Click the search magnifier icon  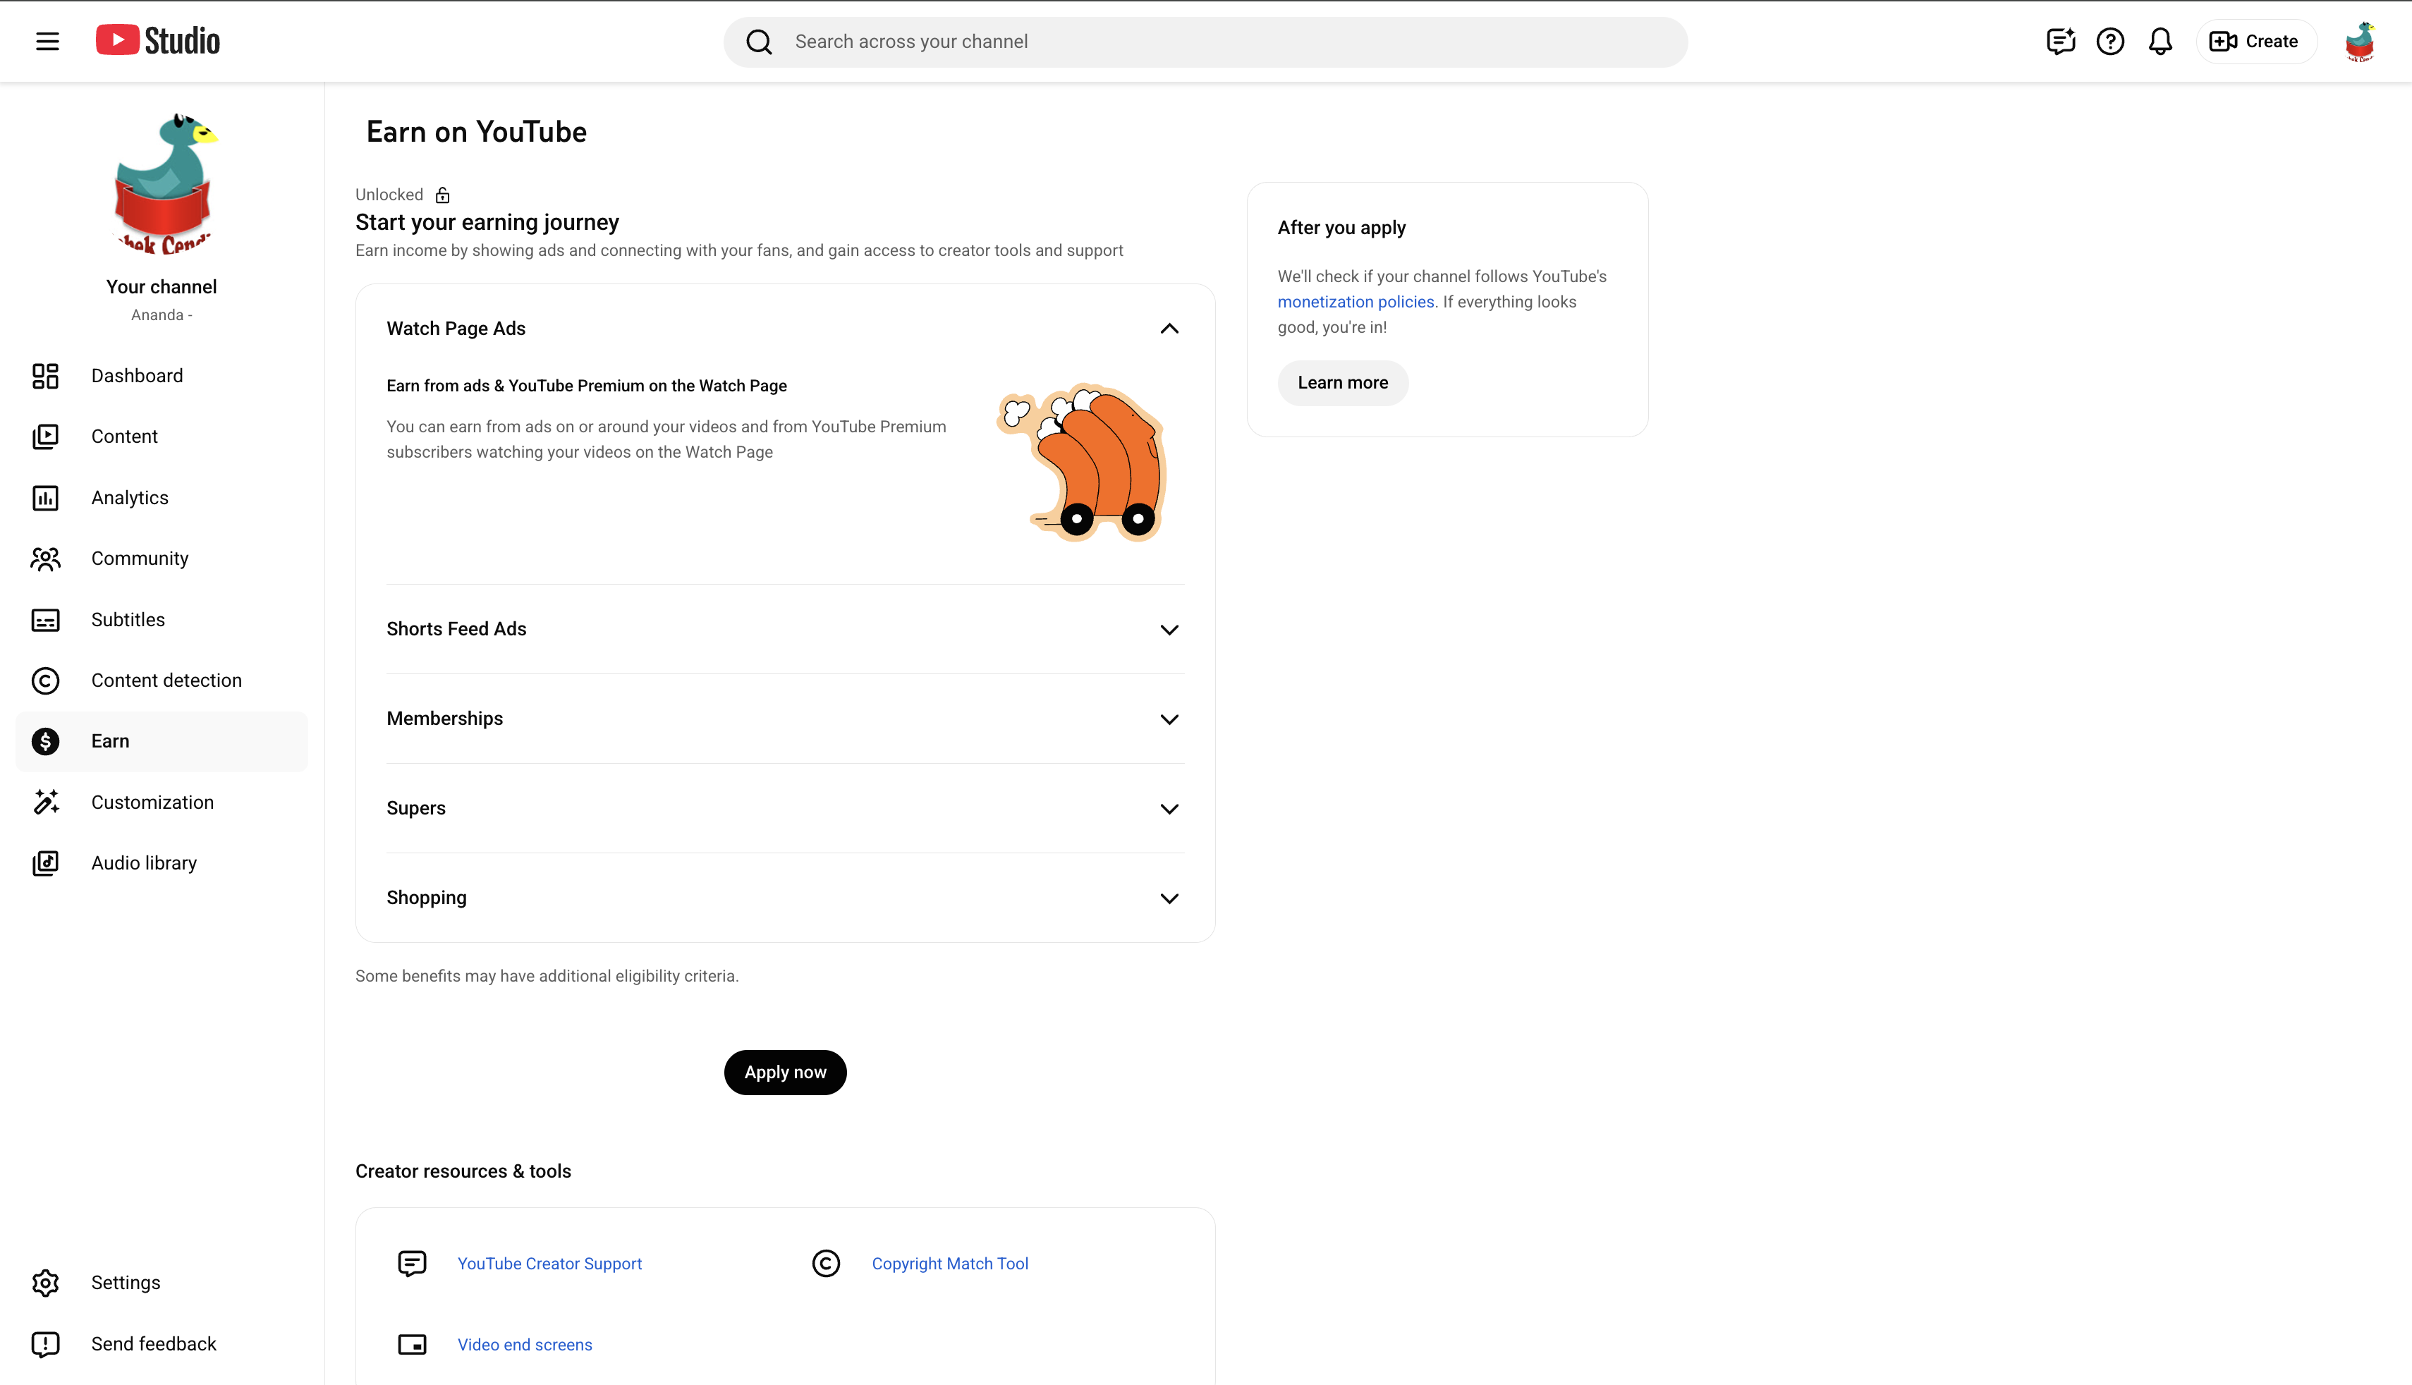pos(759,42)
